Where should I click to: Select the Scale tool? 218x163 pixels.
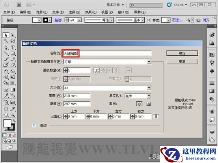(x=13, y=71)
